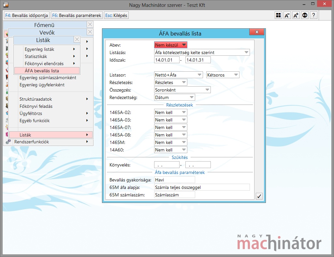Viewport: 334px width, 257px height.
Task: Click the gear icon beside Rendszerfunkciók
Action: 8,142
